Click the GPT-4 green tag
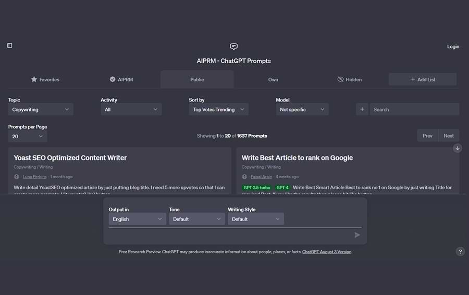This screenshot has height=295, width=469. [x=282, y=188]
